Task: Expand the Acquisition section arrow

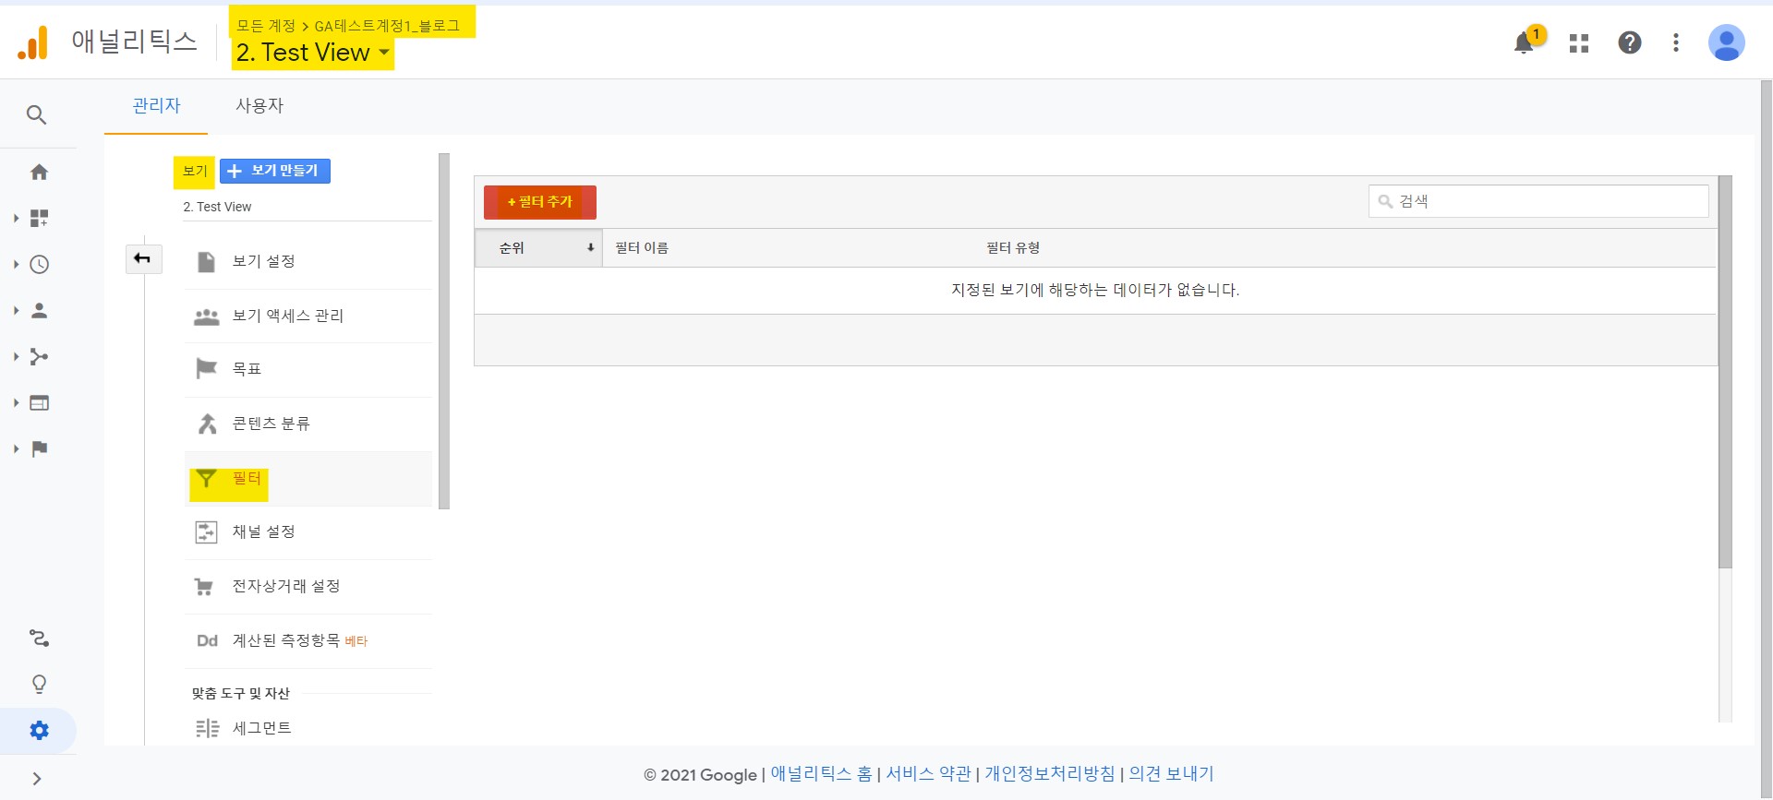Action: (x=16, y=356)
